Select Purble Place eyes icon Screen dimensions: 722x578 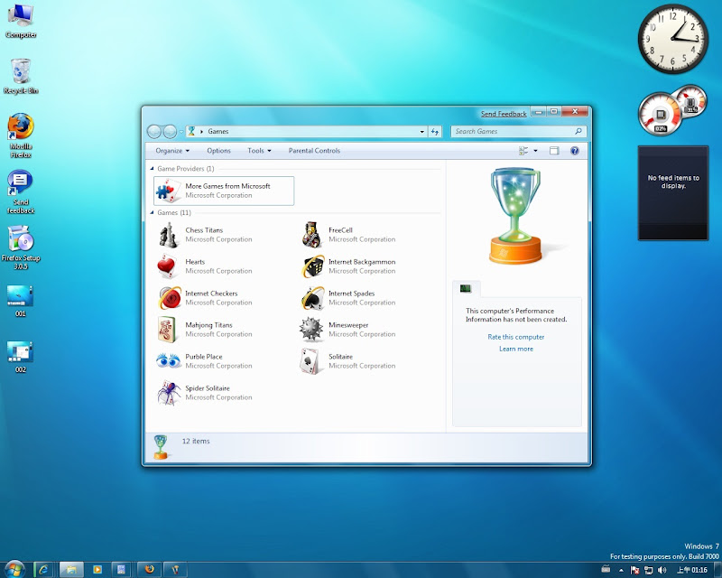click(168, 361)
